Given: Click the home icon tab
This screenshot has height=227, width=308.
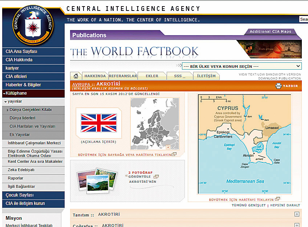Looking at the screenshot, I should [76, 76].
